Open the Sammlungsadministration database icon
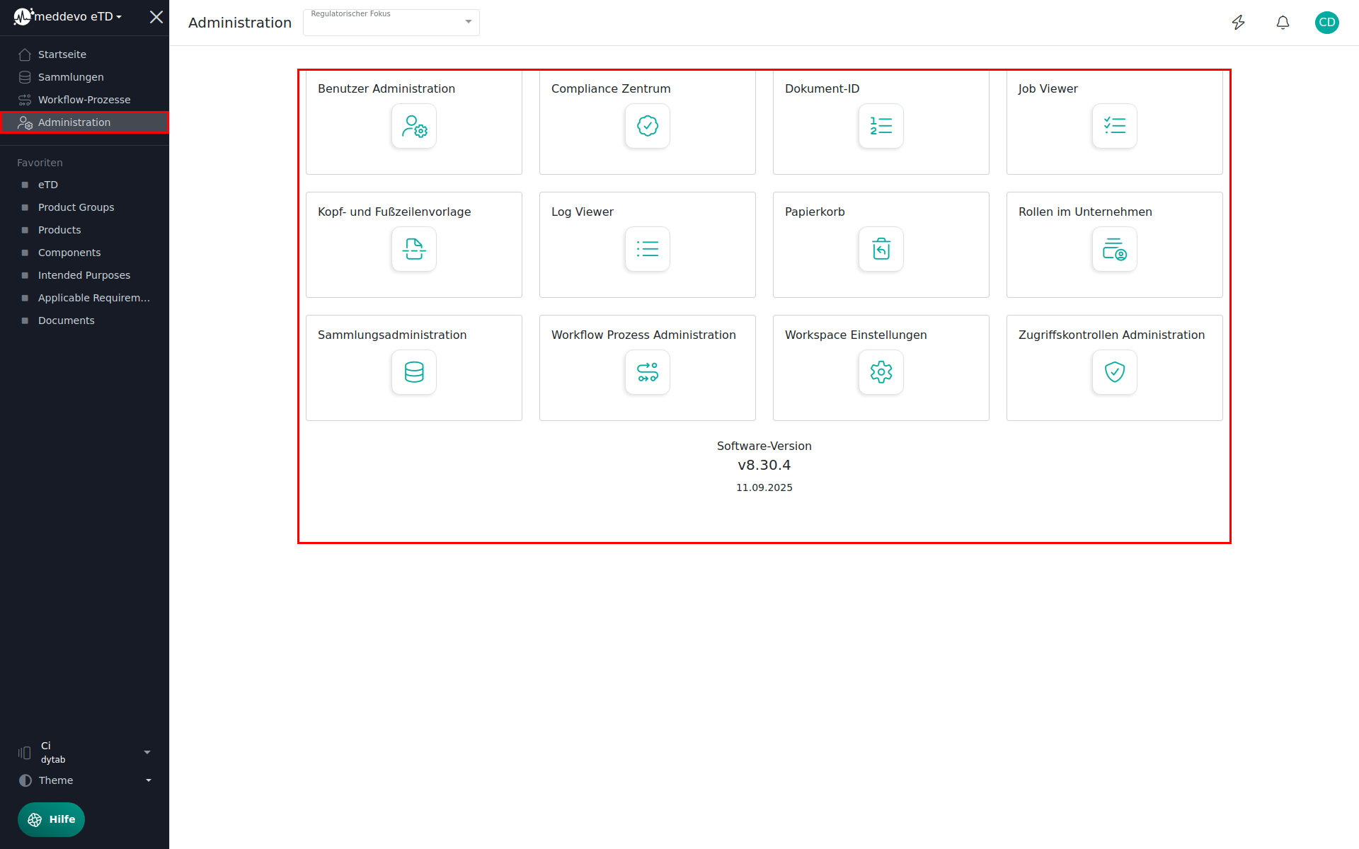 [414, 372]
